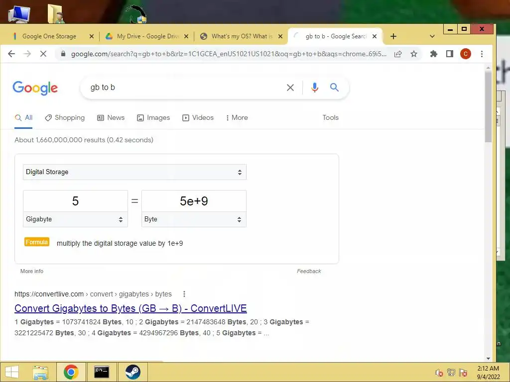This screenshot has width=510, height=382.
Task: Click the muted volume tray icon
Action: (x=439, y=373)
